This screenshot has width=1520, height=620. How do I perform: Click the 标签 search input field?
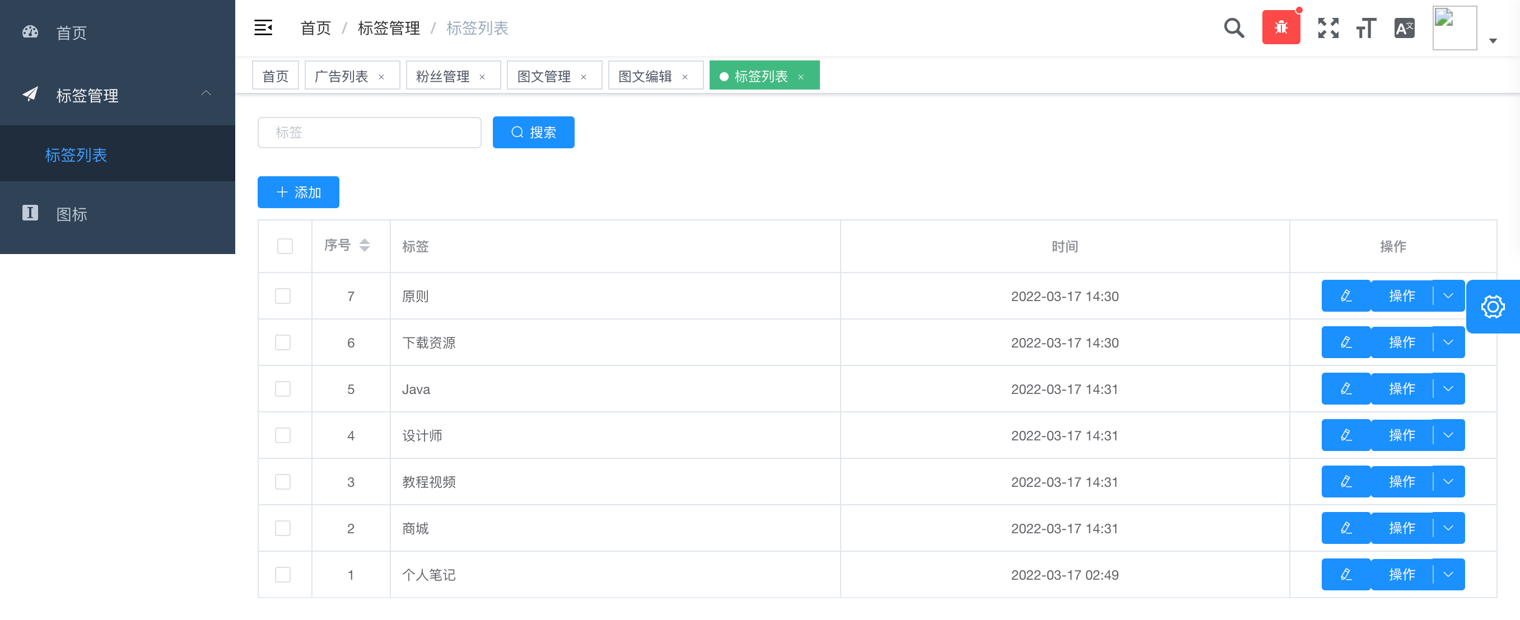point(370,133)
